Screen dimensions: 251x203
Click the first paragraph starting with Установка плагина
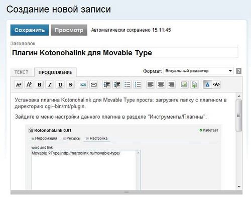pyautogui.click(x=120, y=103)
